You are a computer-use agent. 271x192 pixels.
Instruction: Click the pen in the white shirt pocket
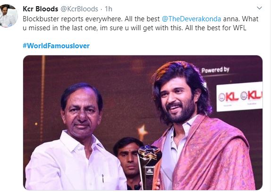tap(102, 178)
